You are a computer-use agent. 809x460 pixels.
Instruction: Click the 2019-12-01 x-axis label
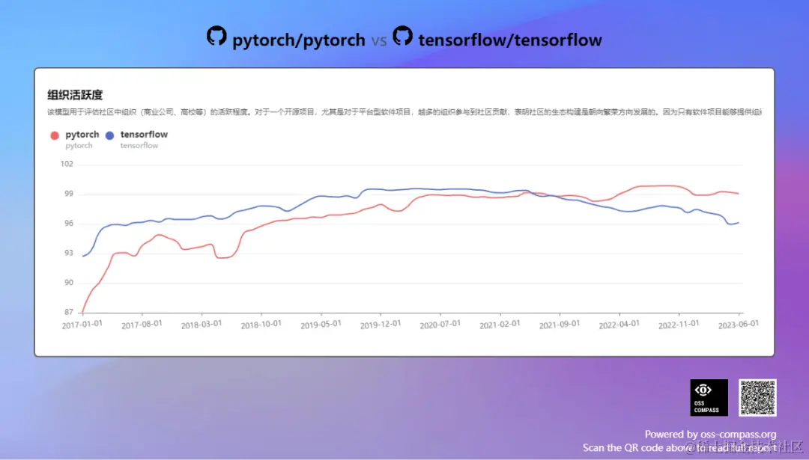tap(381, 325)
